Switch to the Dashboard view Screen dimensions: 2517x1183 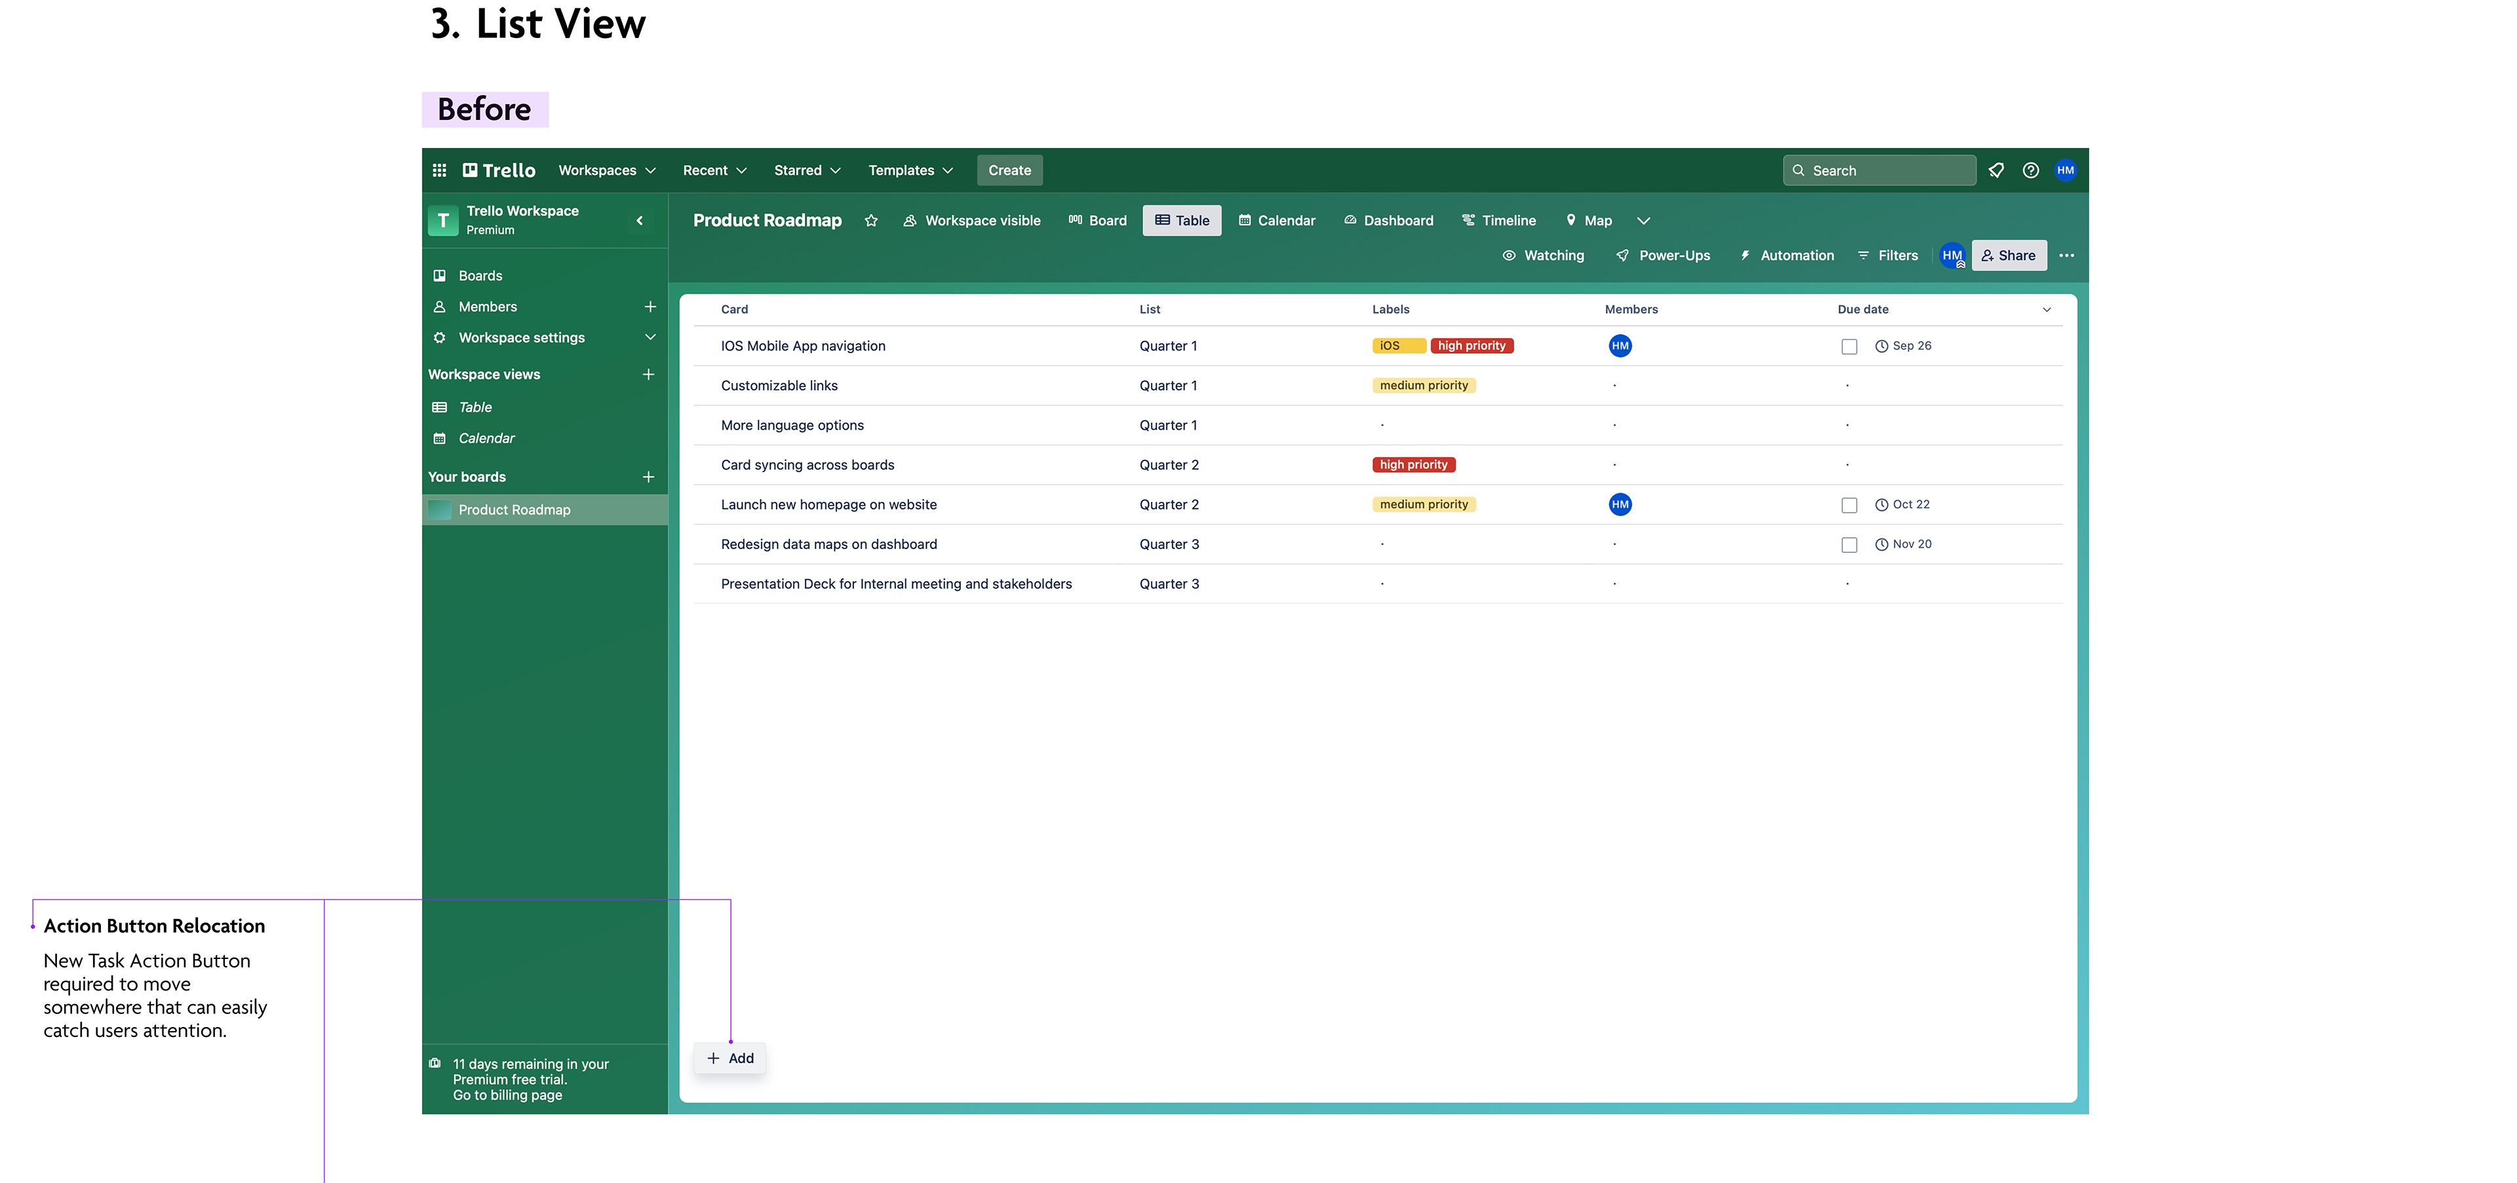click(1388, 221)
